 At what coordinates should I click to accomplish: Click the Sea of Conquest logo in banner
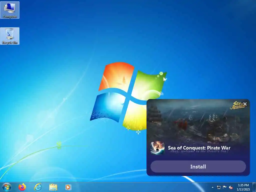click(x=237, y=105)
